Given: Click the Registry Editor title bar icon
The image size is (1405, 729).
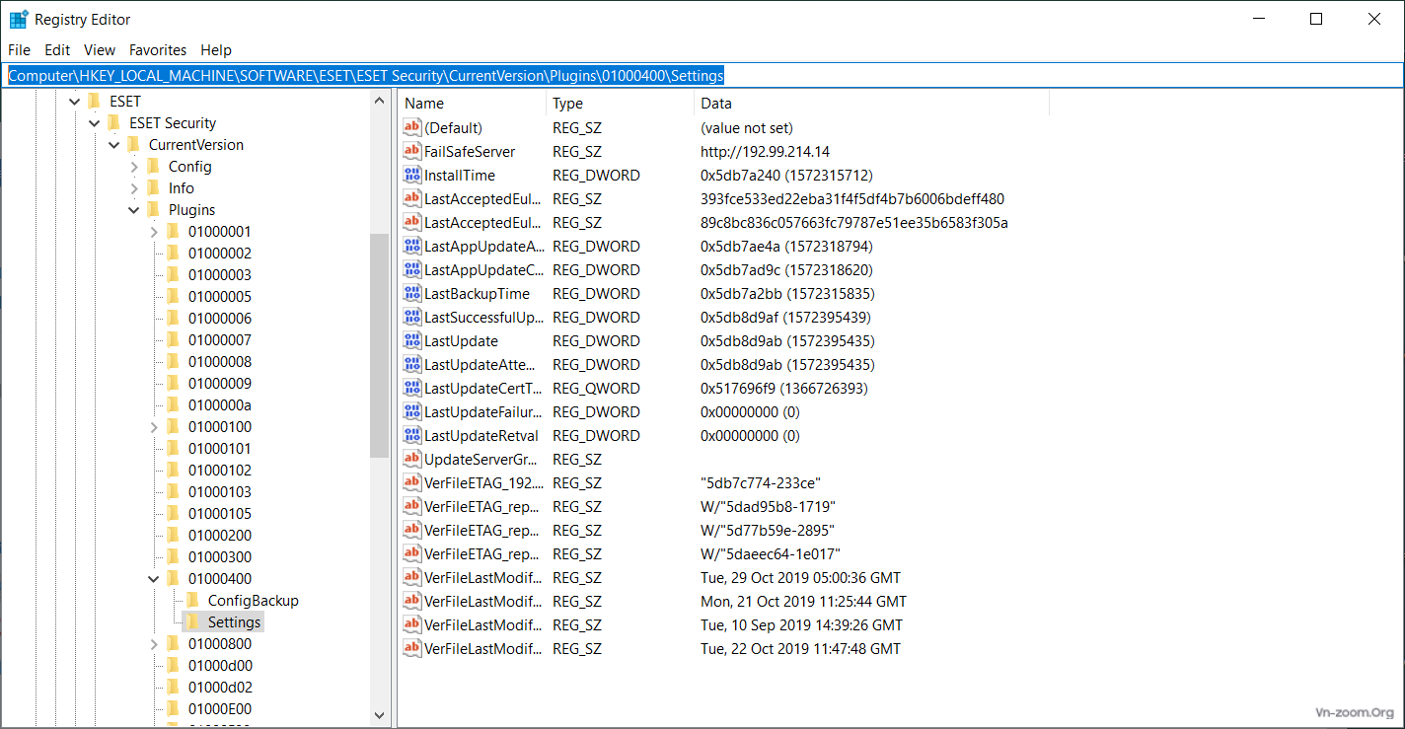Looking at the screenshot, I should pyautogui.click(x=18, y=20).
